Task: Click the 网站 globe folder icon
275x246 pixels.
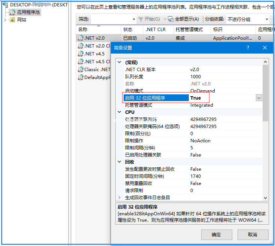Action: tap(12, 19)
